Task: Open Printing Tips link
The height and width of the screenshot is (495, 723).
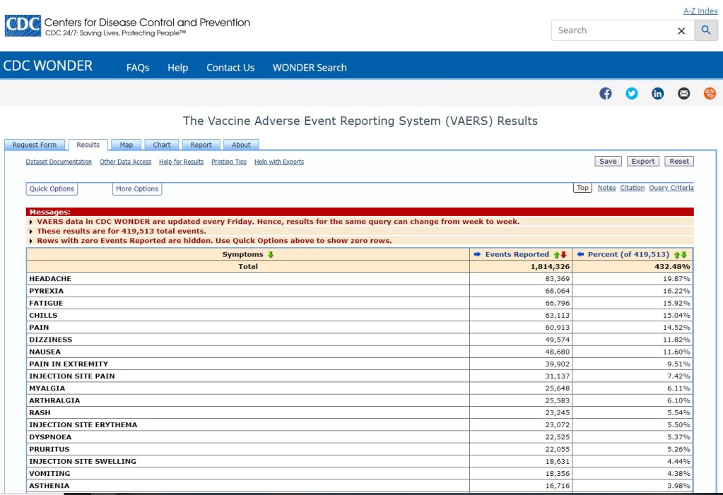Action: [x=229, y=162]
